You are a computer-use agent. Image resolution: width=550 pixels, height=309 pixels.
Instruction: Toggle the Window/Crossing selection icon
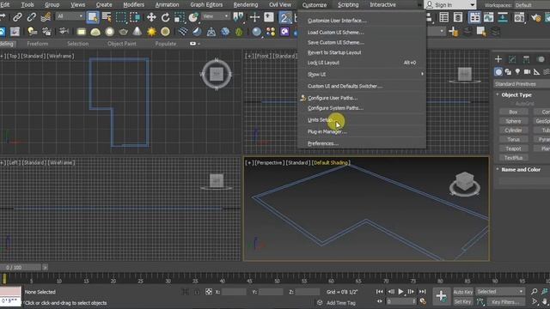[135, 17]
